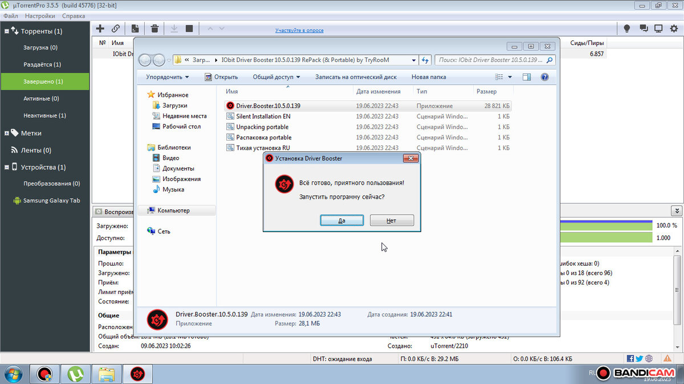Click the Add Torrent from URL link icon
The height and width of the screenshot is (384, 684).
tap(116, 28)
